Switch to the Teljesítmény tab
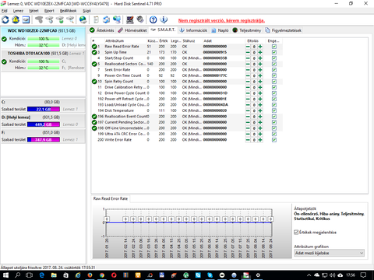The image size is (374, 280). (247, 30)
